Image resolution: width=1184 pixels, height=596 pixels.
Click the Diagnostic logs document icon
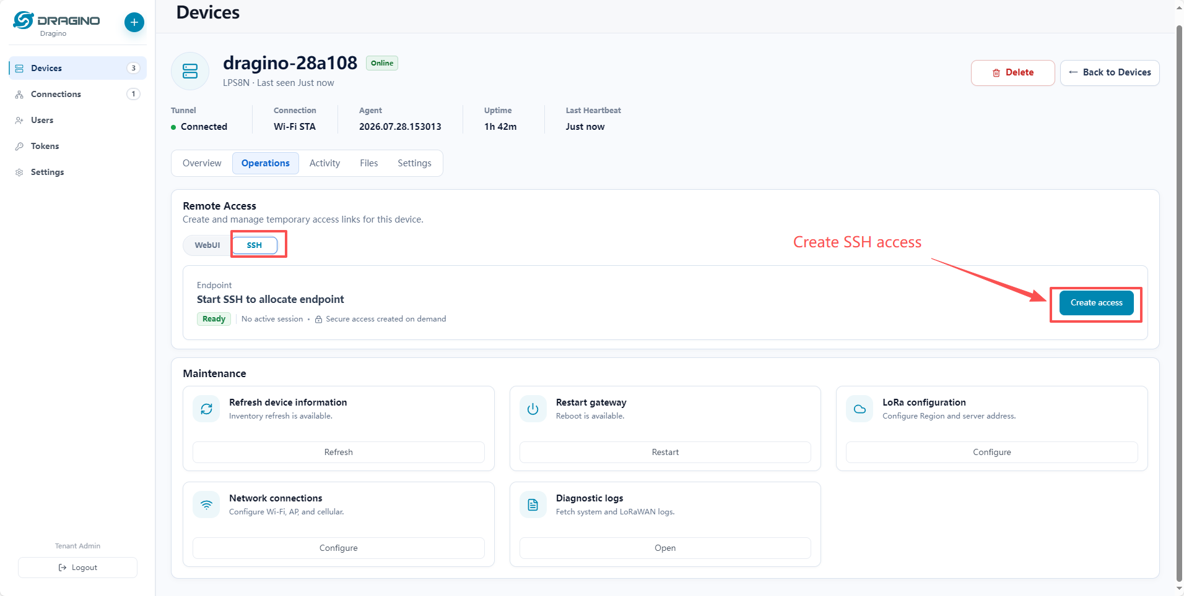pos(533,504)
